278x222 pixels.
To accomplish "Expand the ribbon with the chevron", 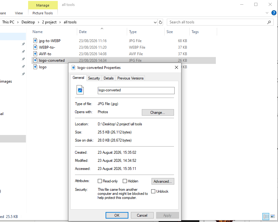I will point(267,13).
